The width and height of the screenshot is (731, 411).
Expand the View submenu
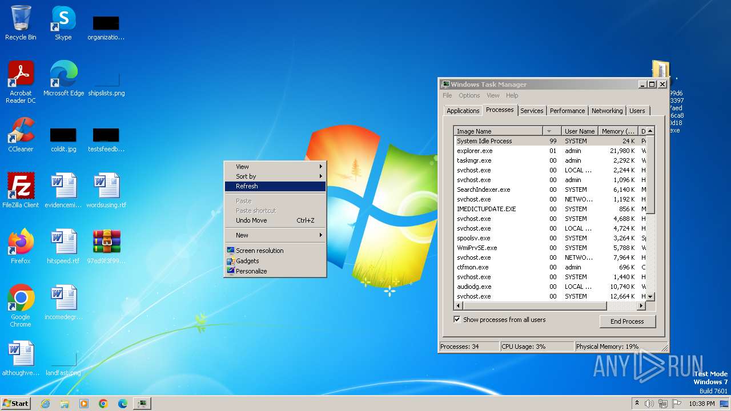click(275, 167)
